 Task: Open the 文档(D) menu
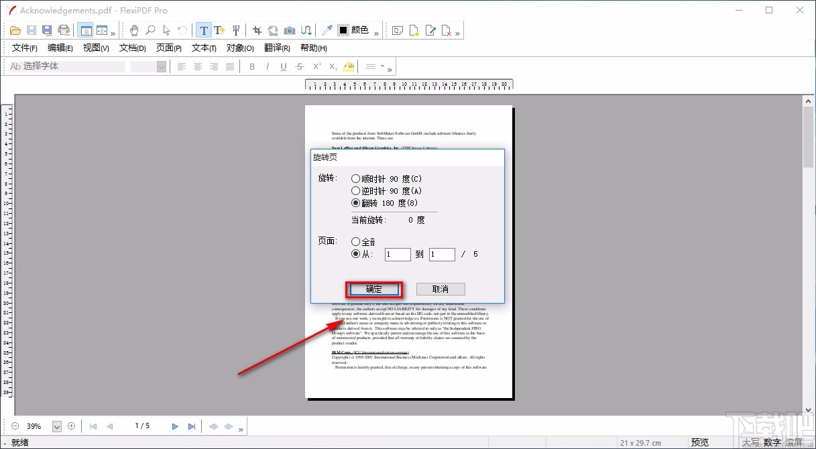tap(133, 48)
